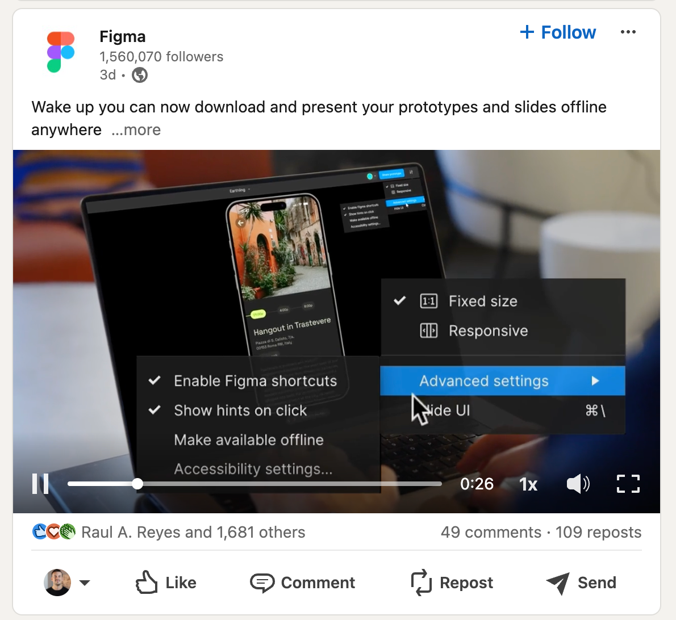Click the globe visibility icon
Screen dimensions: 676x620
[x=140, y=75]
